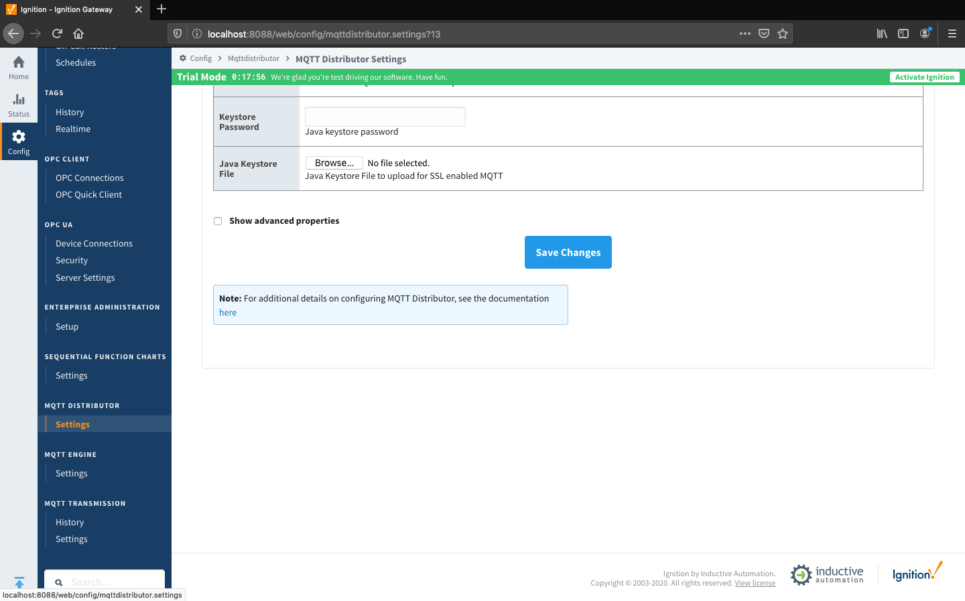Open a new browser tab
Screen dimensions: 965x601
[x=162, y=9]
